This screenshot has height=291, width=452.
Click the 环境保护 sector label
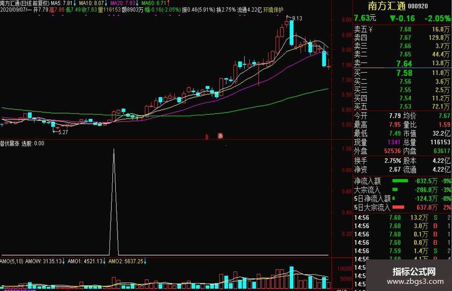click(273, 10)
